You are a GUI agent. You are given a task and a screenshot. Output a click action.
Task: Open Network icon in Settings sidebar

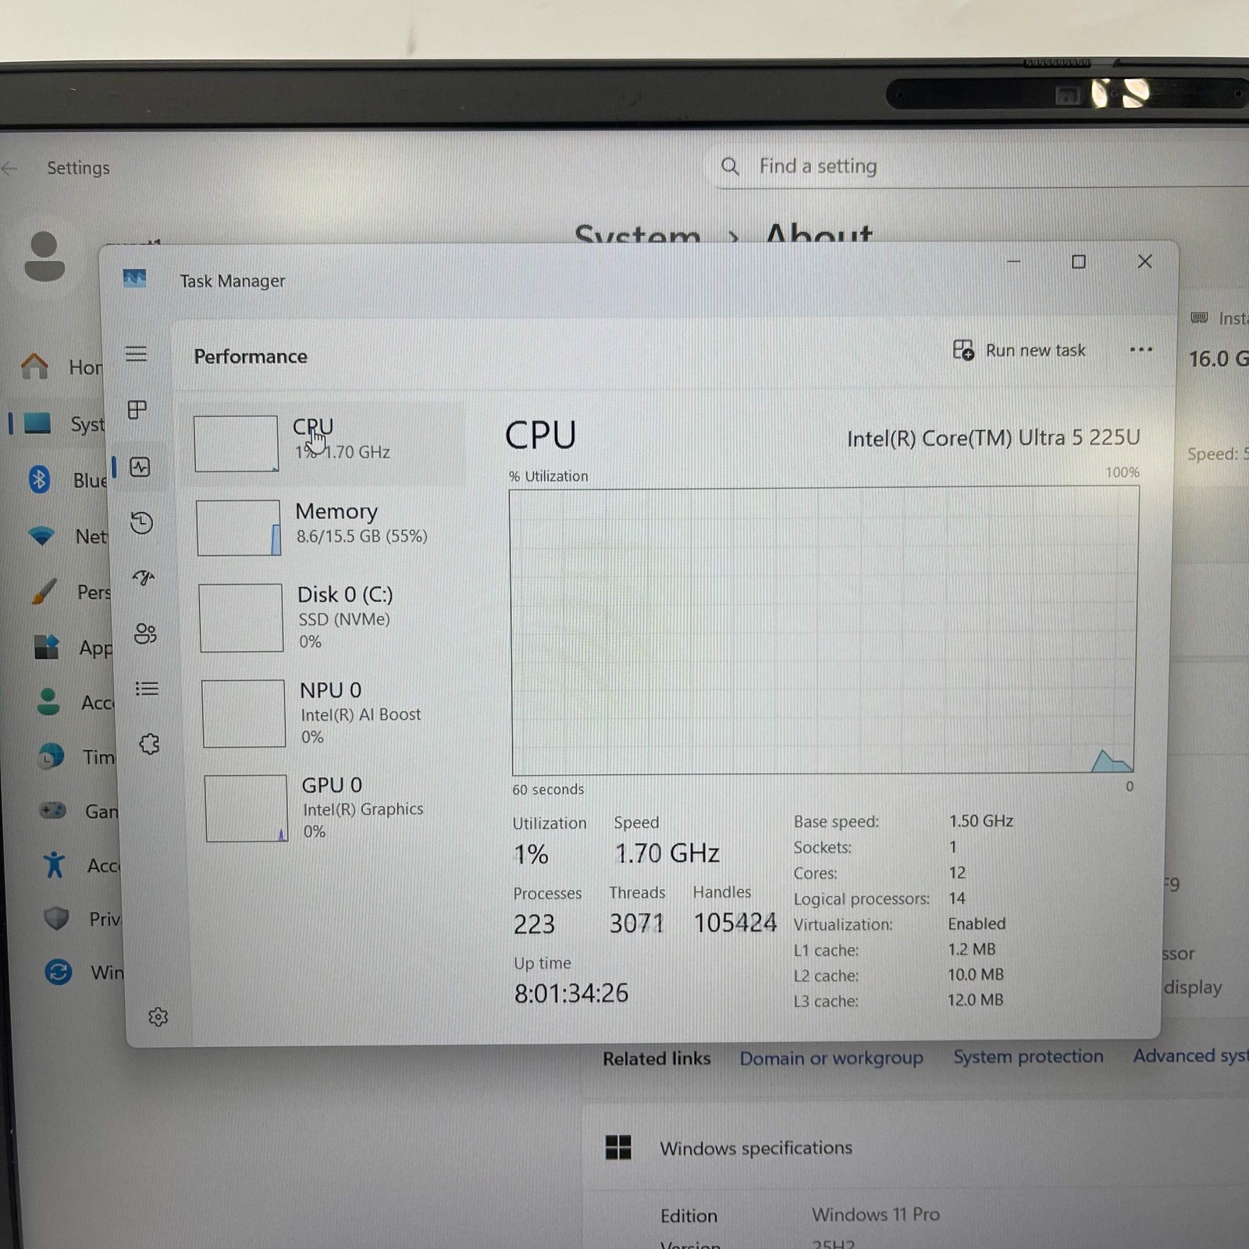[x=41, y=536]
